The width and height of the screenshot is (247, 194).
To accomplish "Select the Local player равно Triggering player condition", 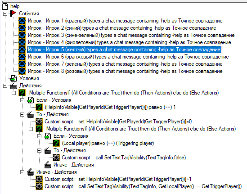I will click(108, 143).
